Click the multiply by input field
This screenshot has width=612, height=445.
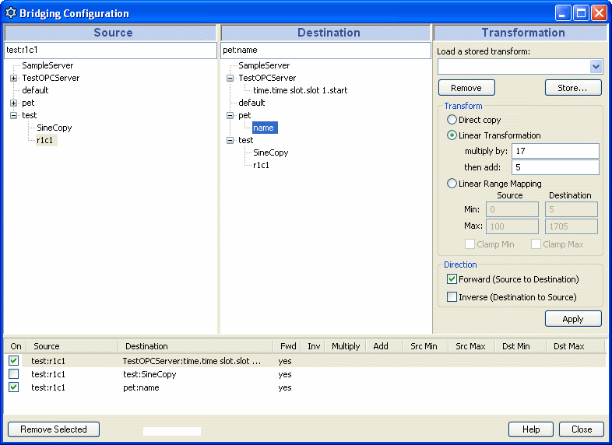555,151
